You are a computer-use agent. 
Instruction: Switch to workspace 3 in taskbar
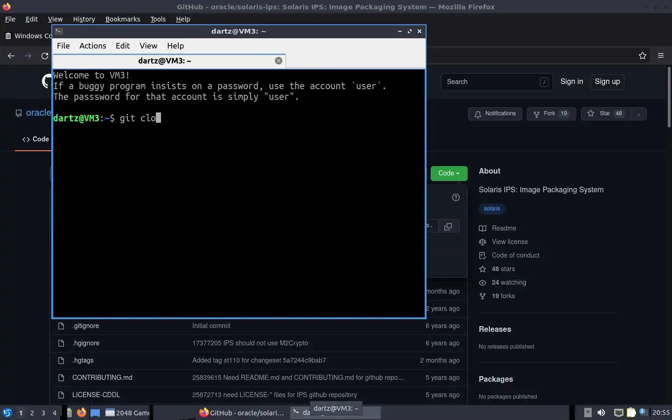coord(43,413)
